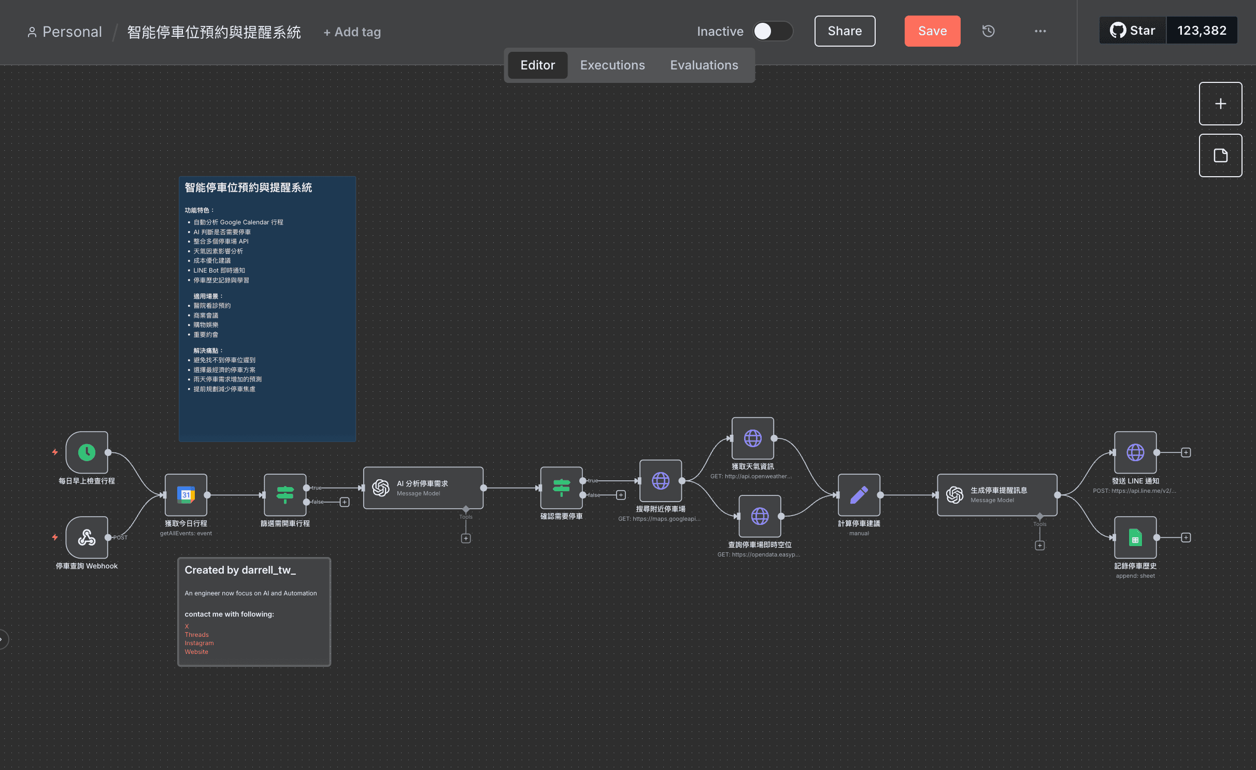Switch to the Executions tab
The image size is (1256, 770).
pyautogui.click(x=612, y=65)
